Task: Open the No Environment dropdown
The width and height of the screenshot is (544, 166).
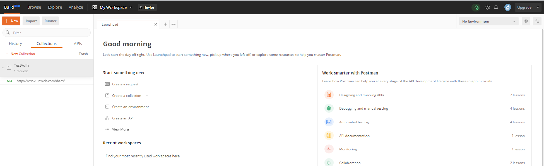Action: [489, 21]
